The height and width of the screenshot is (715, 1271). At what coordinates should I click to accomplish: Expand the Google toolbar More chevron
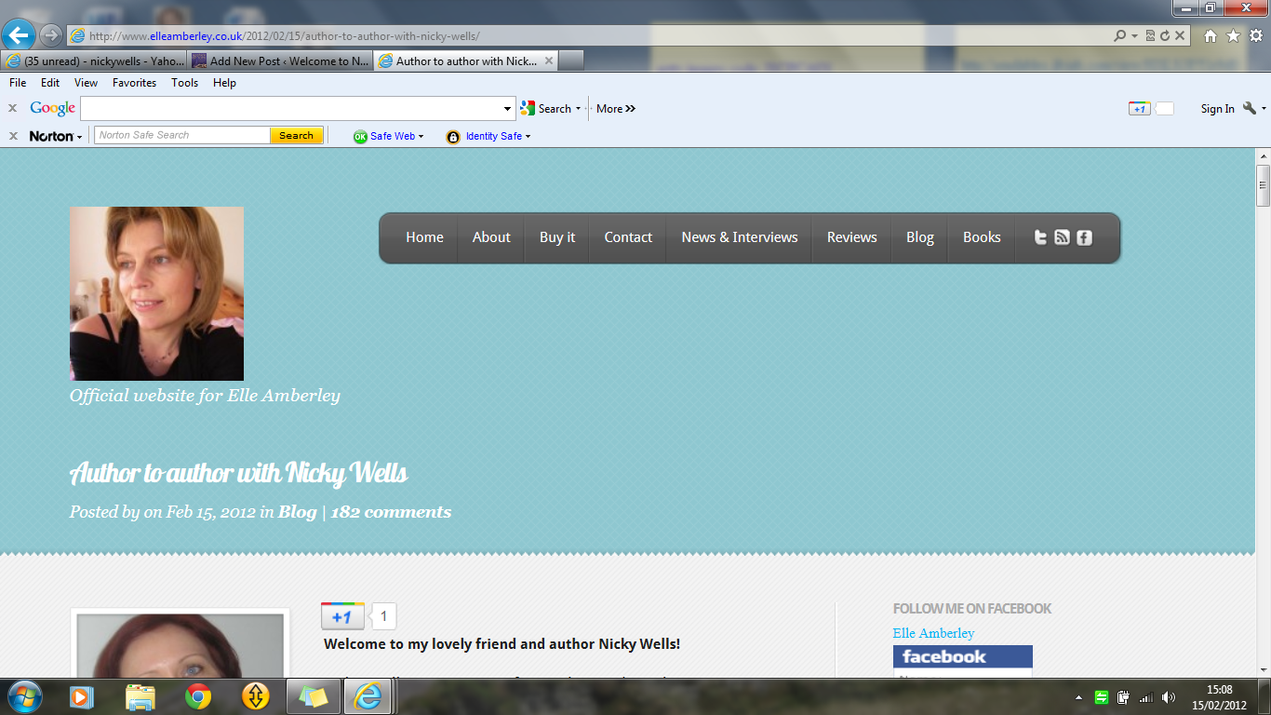click(616, 109)
